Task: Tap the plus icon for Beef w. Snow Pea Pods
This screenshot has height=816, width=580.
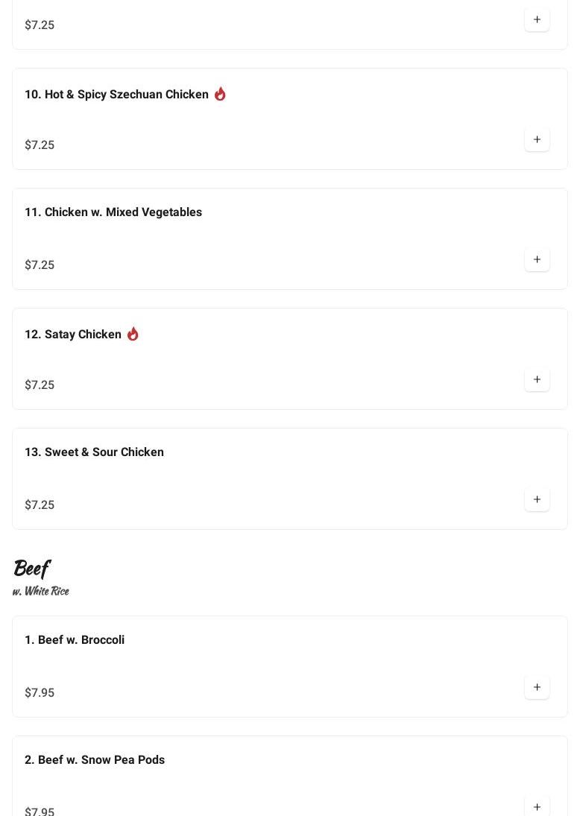Action: coord(537,807)
